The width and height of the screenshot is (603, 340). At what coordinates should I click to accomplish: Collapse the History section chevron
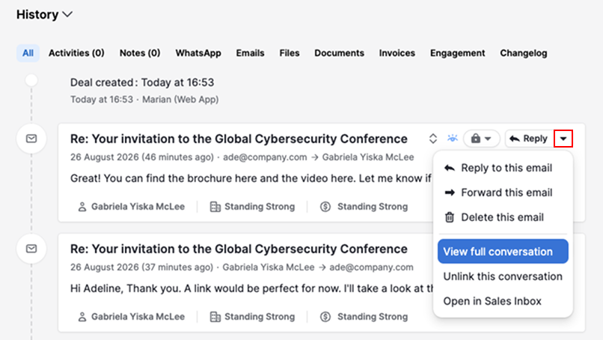(x=67, y=15)
